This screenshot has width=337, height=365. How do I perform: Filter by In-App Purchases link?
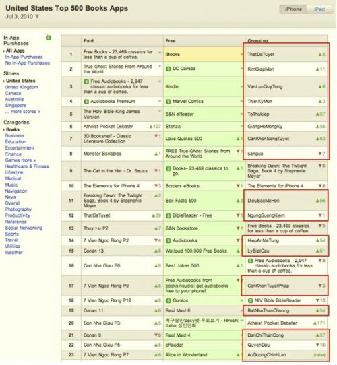tap(24, 57)
